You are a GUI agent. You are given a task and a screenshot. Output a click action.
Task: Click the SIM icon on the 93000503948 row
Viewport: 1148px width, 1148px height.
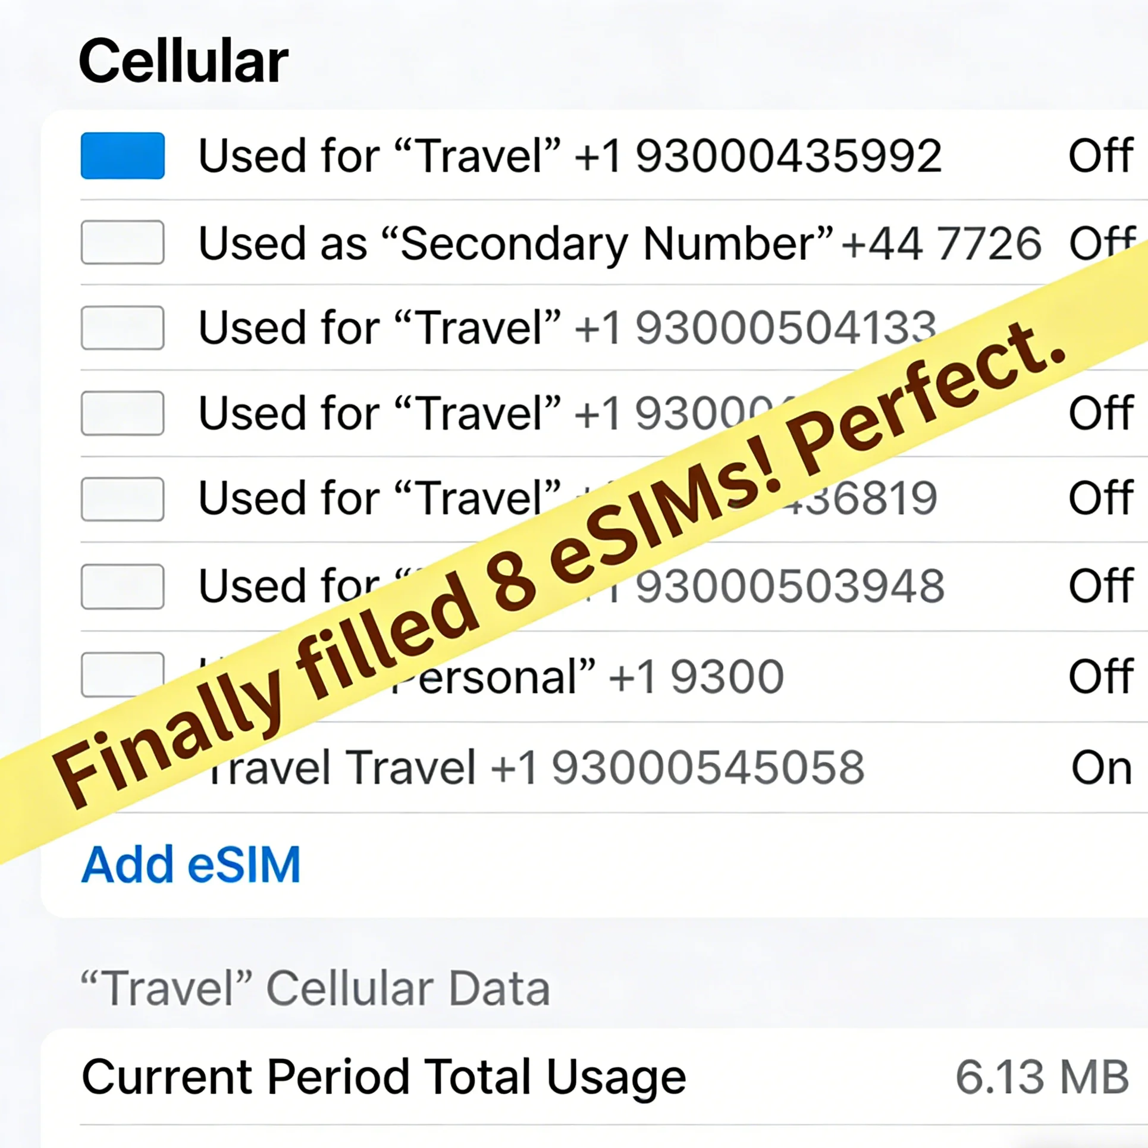coord(123,586)
